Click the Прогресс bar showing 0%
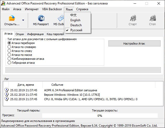 click(100, 115)
